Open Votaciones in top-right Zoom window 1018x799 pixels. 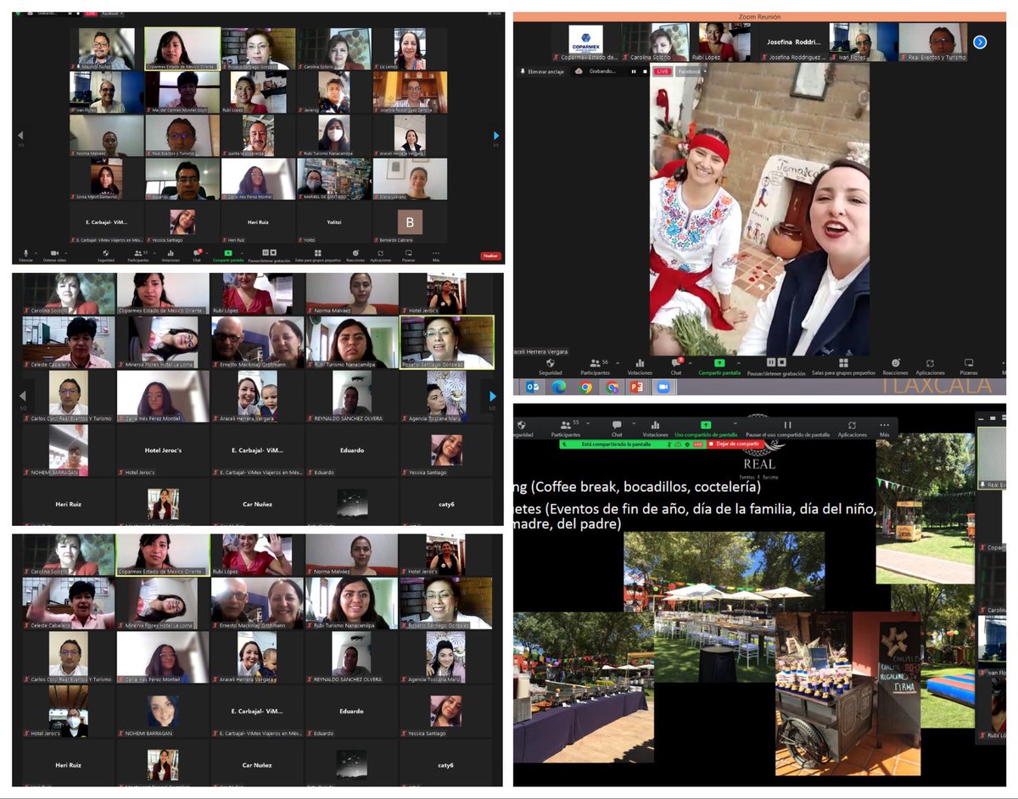click(640, 366)
